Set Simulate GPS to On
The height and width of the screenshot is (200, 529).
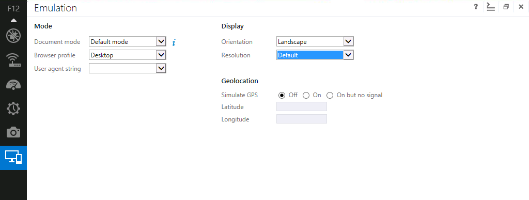pos(306,96)
